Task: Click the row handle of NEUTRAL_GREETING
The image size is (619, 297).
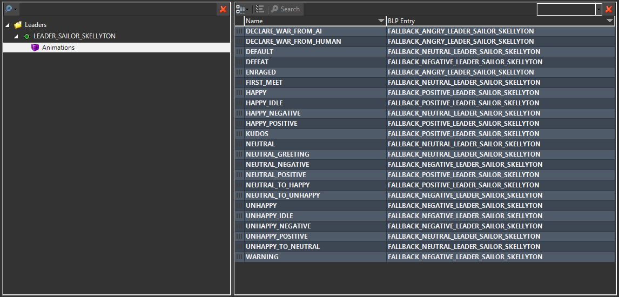Action: pyautogui.click(x=239, y=154)
